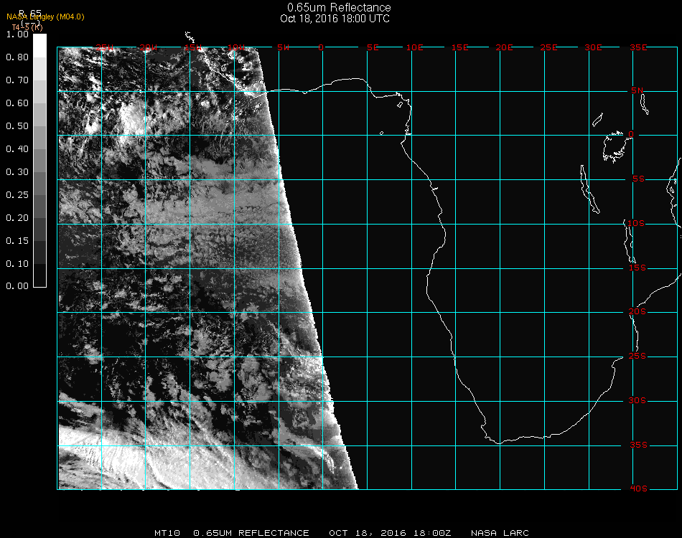
Task: Click the "Oct 18, 2016 18:00 UTC" date line
Action: 335,19
